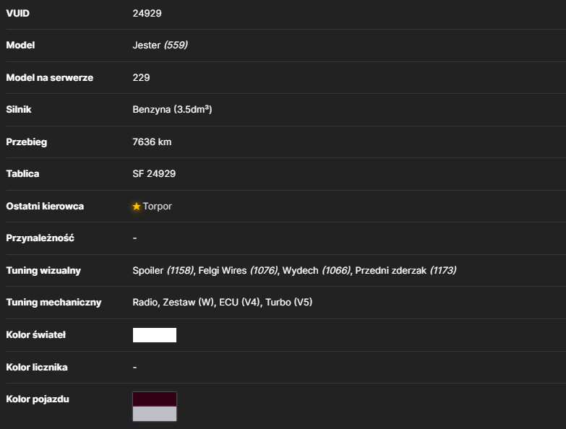Click the Tuning wizualny label
Screen dimensions: 566x429
coord(43,271)
